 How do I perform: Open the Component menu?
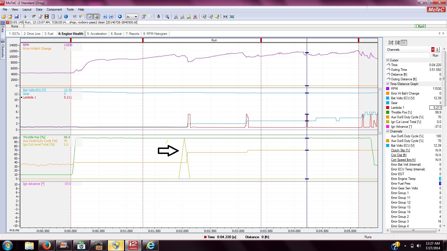(54, 9)
